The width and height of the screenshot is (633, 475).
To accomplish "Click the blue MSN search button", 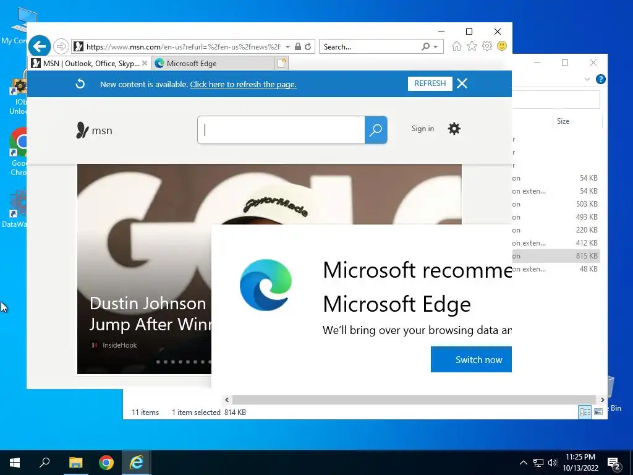I will tap(376, 130).
